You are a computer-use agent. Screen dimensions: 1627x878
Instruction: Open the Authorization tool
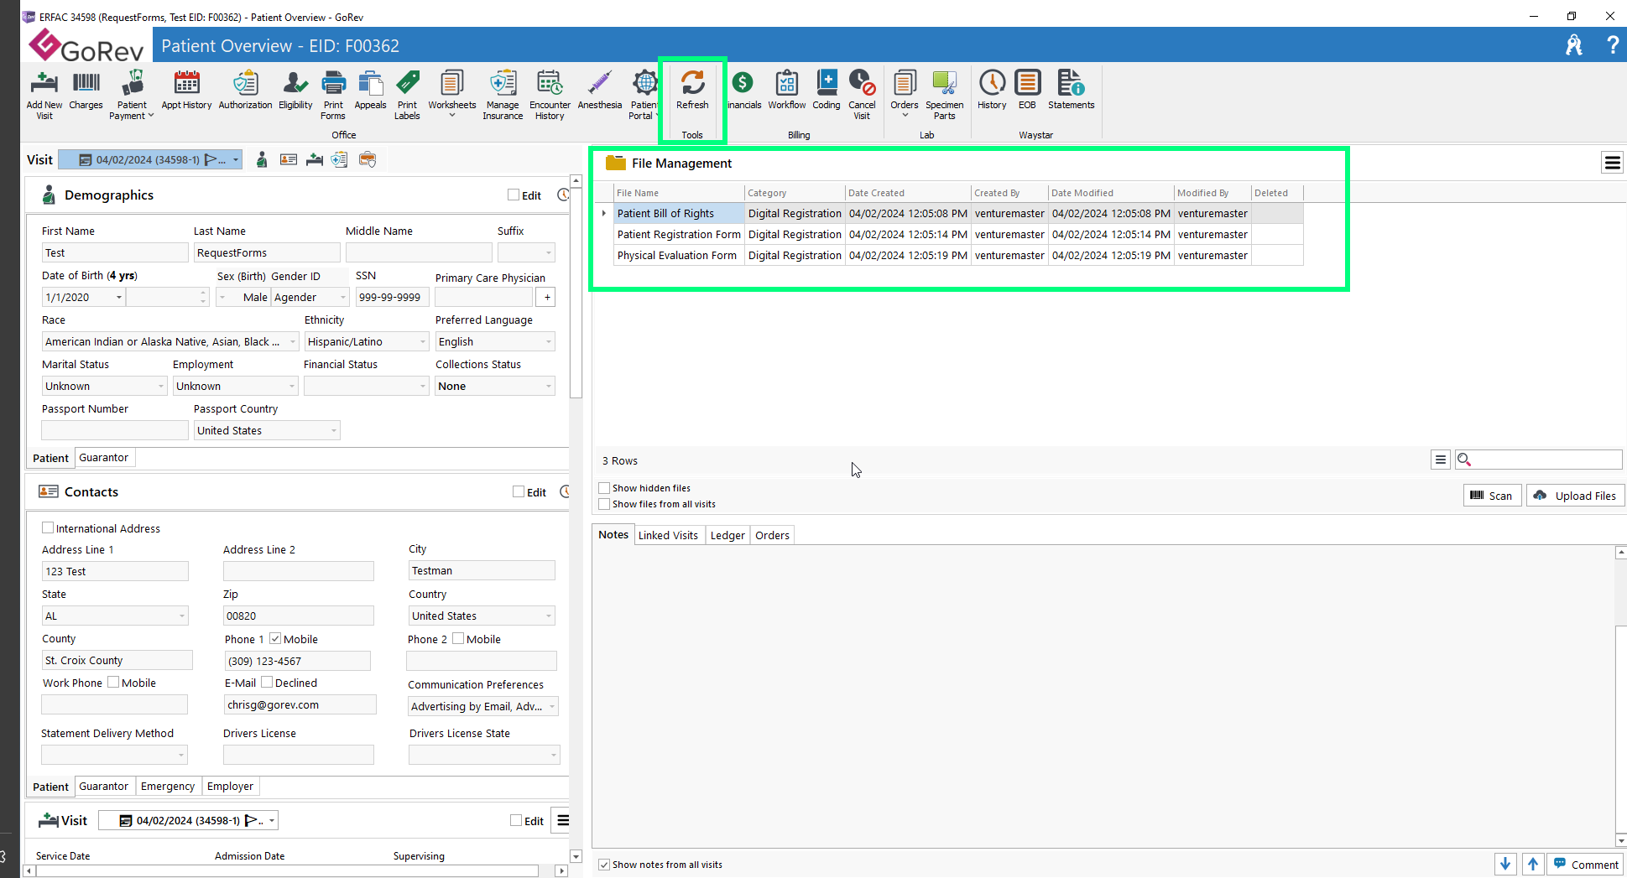coord(245,91)
